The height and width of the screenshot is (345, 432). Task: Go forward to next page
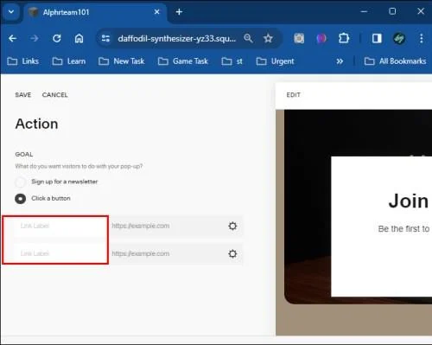[35, 38]
